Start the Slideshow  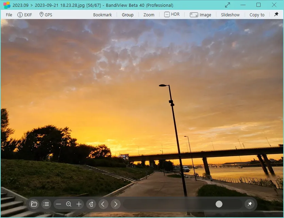click(230, 15)
